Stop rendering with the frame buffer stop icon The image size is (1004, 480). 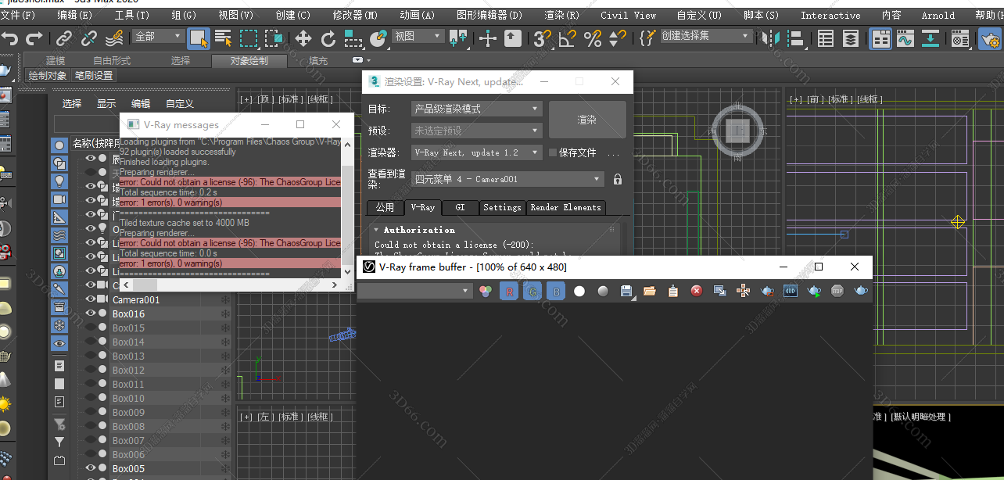tap(839, 291)
